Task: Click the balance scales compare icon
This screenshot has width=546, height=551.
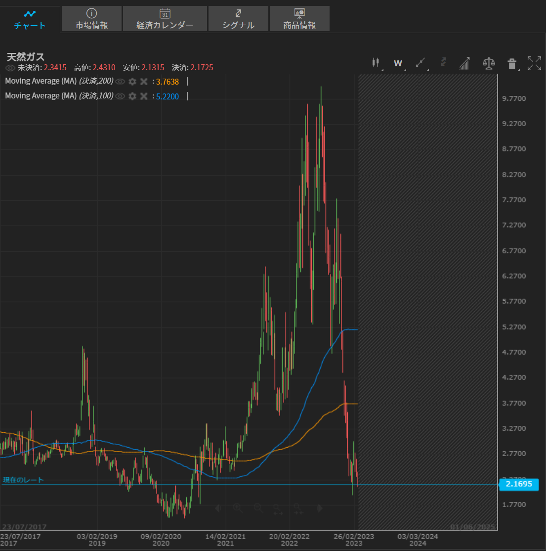Action: [488, 63]
